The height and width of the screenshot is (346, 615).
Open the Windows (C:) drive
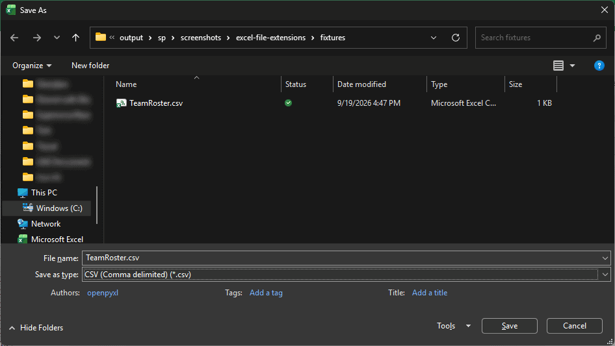pyautogui.click(x=59, y=208)
